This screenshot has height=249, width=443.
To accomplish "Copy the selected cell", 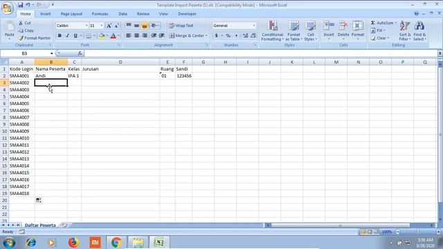I will coord(26,30).
